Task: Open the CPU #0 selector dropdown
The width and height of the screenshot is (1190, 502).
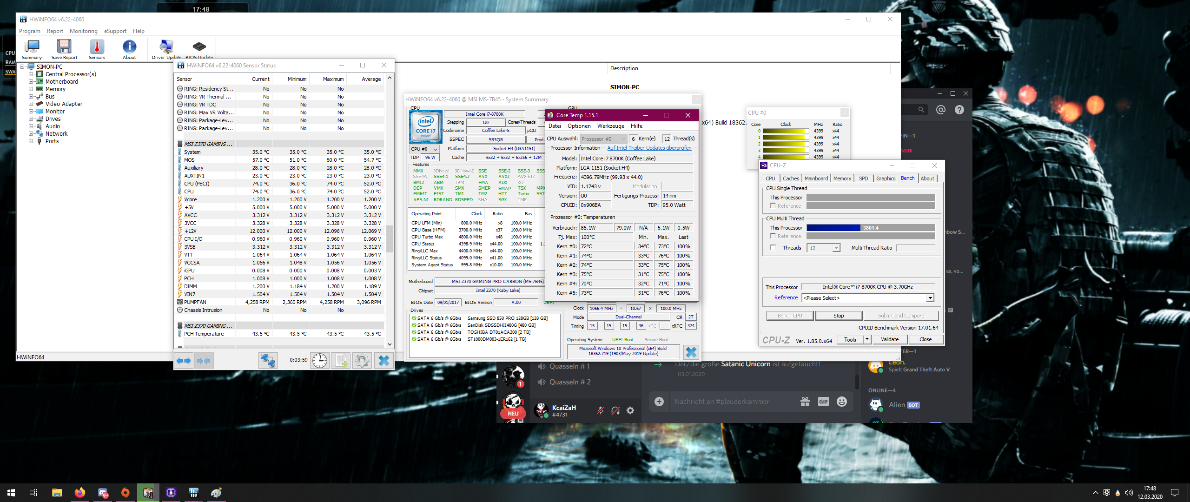Action: coord(424,149)
